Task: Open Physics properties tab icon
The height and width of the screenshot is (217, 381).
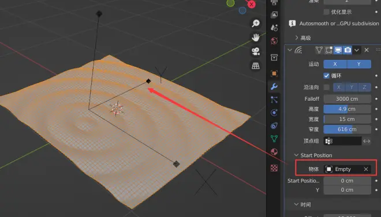Action: point(274,113)
